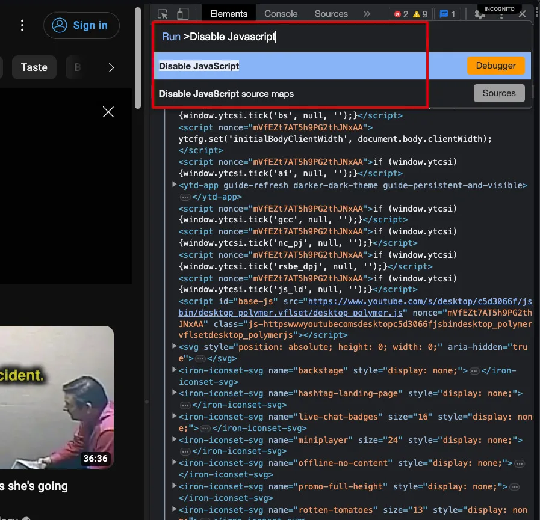
Task: Open the 36:36 video thumbnail
Action: point(57,397)
